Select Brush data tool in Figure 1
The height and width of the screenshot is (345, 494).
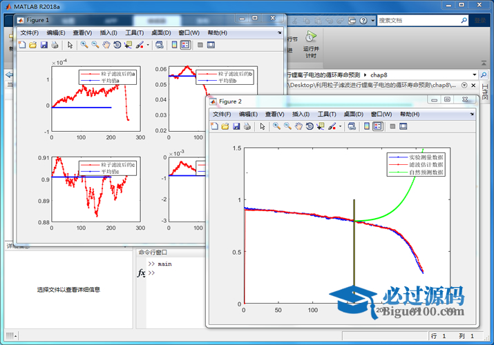tap(140, 45)
